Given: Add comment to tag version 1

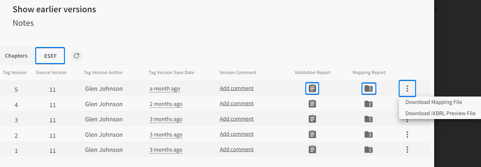Looking at the screenshot, I should pos(237,149).
